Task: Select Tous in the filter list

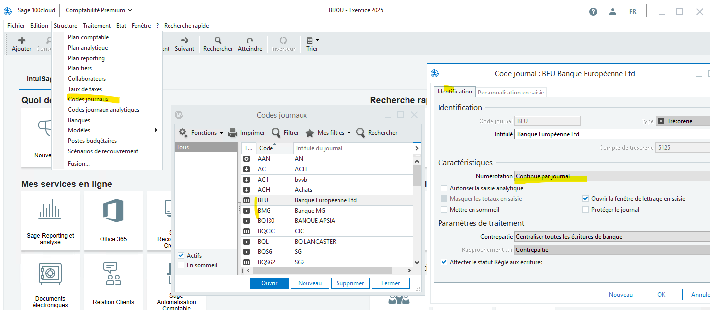Action: [x=206, y=147]
